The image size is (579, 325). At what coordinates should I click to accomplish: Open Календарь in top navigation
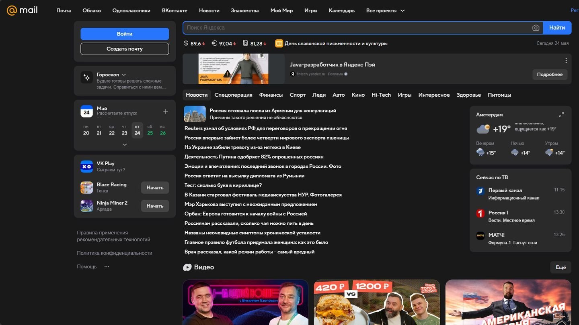tap(342, 10)
